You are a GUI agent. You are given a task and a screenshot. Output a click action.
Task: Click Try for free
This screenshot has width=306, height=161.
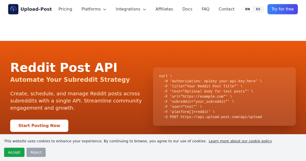coord(283,9)
